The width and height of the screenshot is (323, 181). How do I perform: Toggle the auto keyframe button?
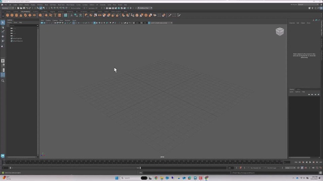click(240, 168)
